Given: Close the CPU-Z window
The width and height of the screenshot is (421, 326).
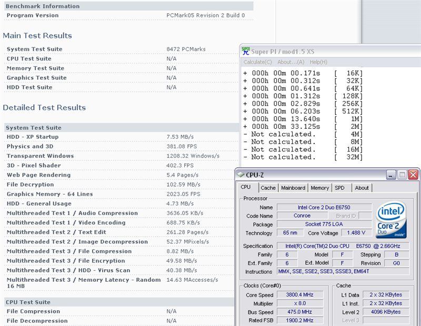Looking at the screenshot, I should (x=413, y=175).
